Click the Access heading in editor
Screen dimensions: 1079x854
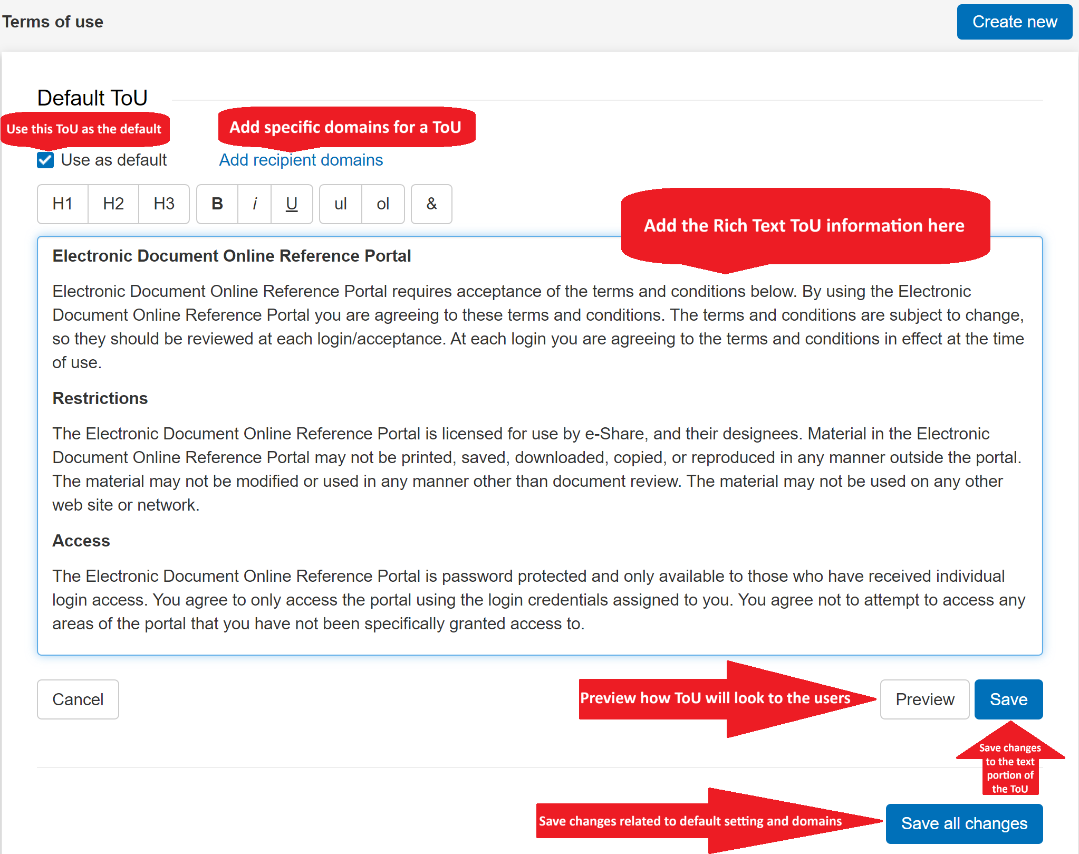(81, 541)
